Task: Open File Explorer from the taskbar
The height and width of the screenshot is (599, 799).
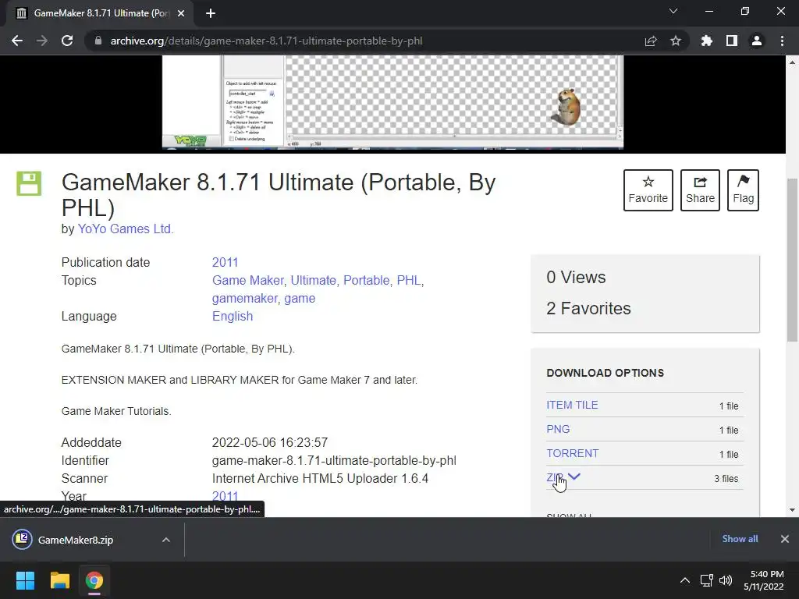Action: tap(59, 580)
